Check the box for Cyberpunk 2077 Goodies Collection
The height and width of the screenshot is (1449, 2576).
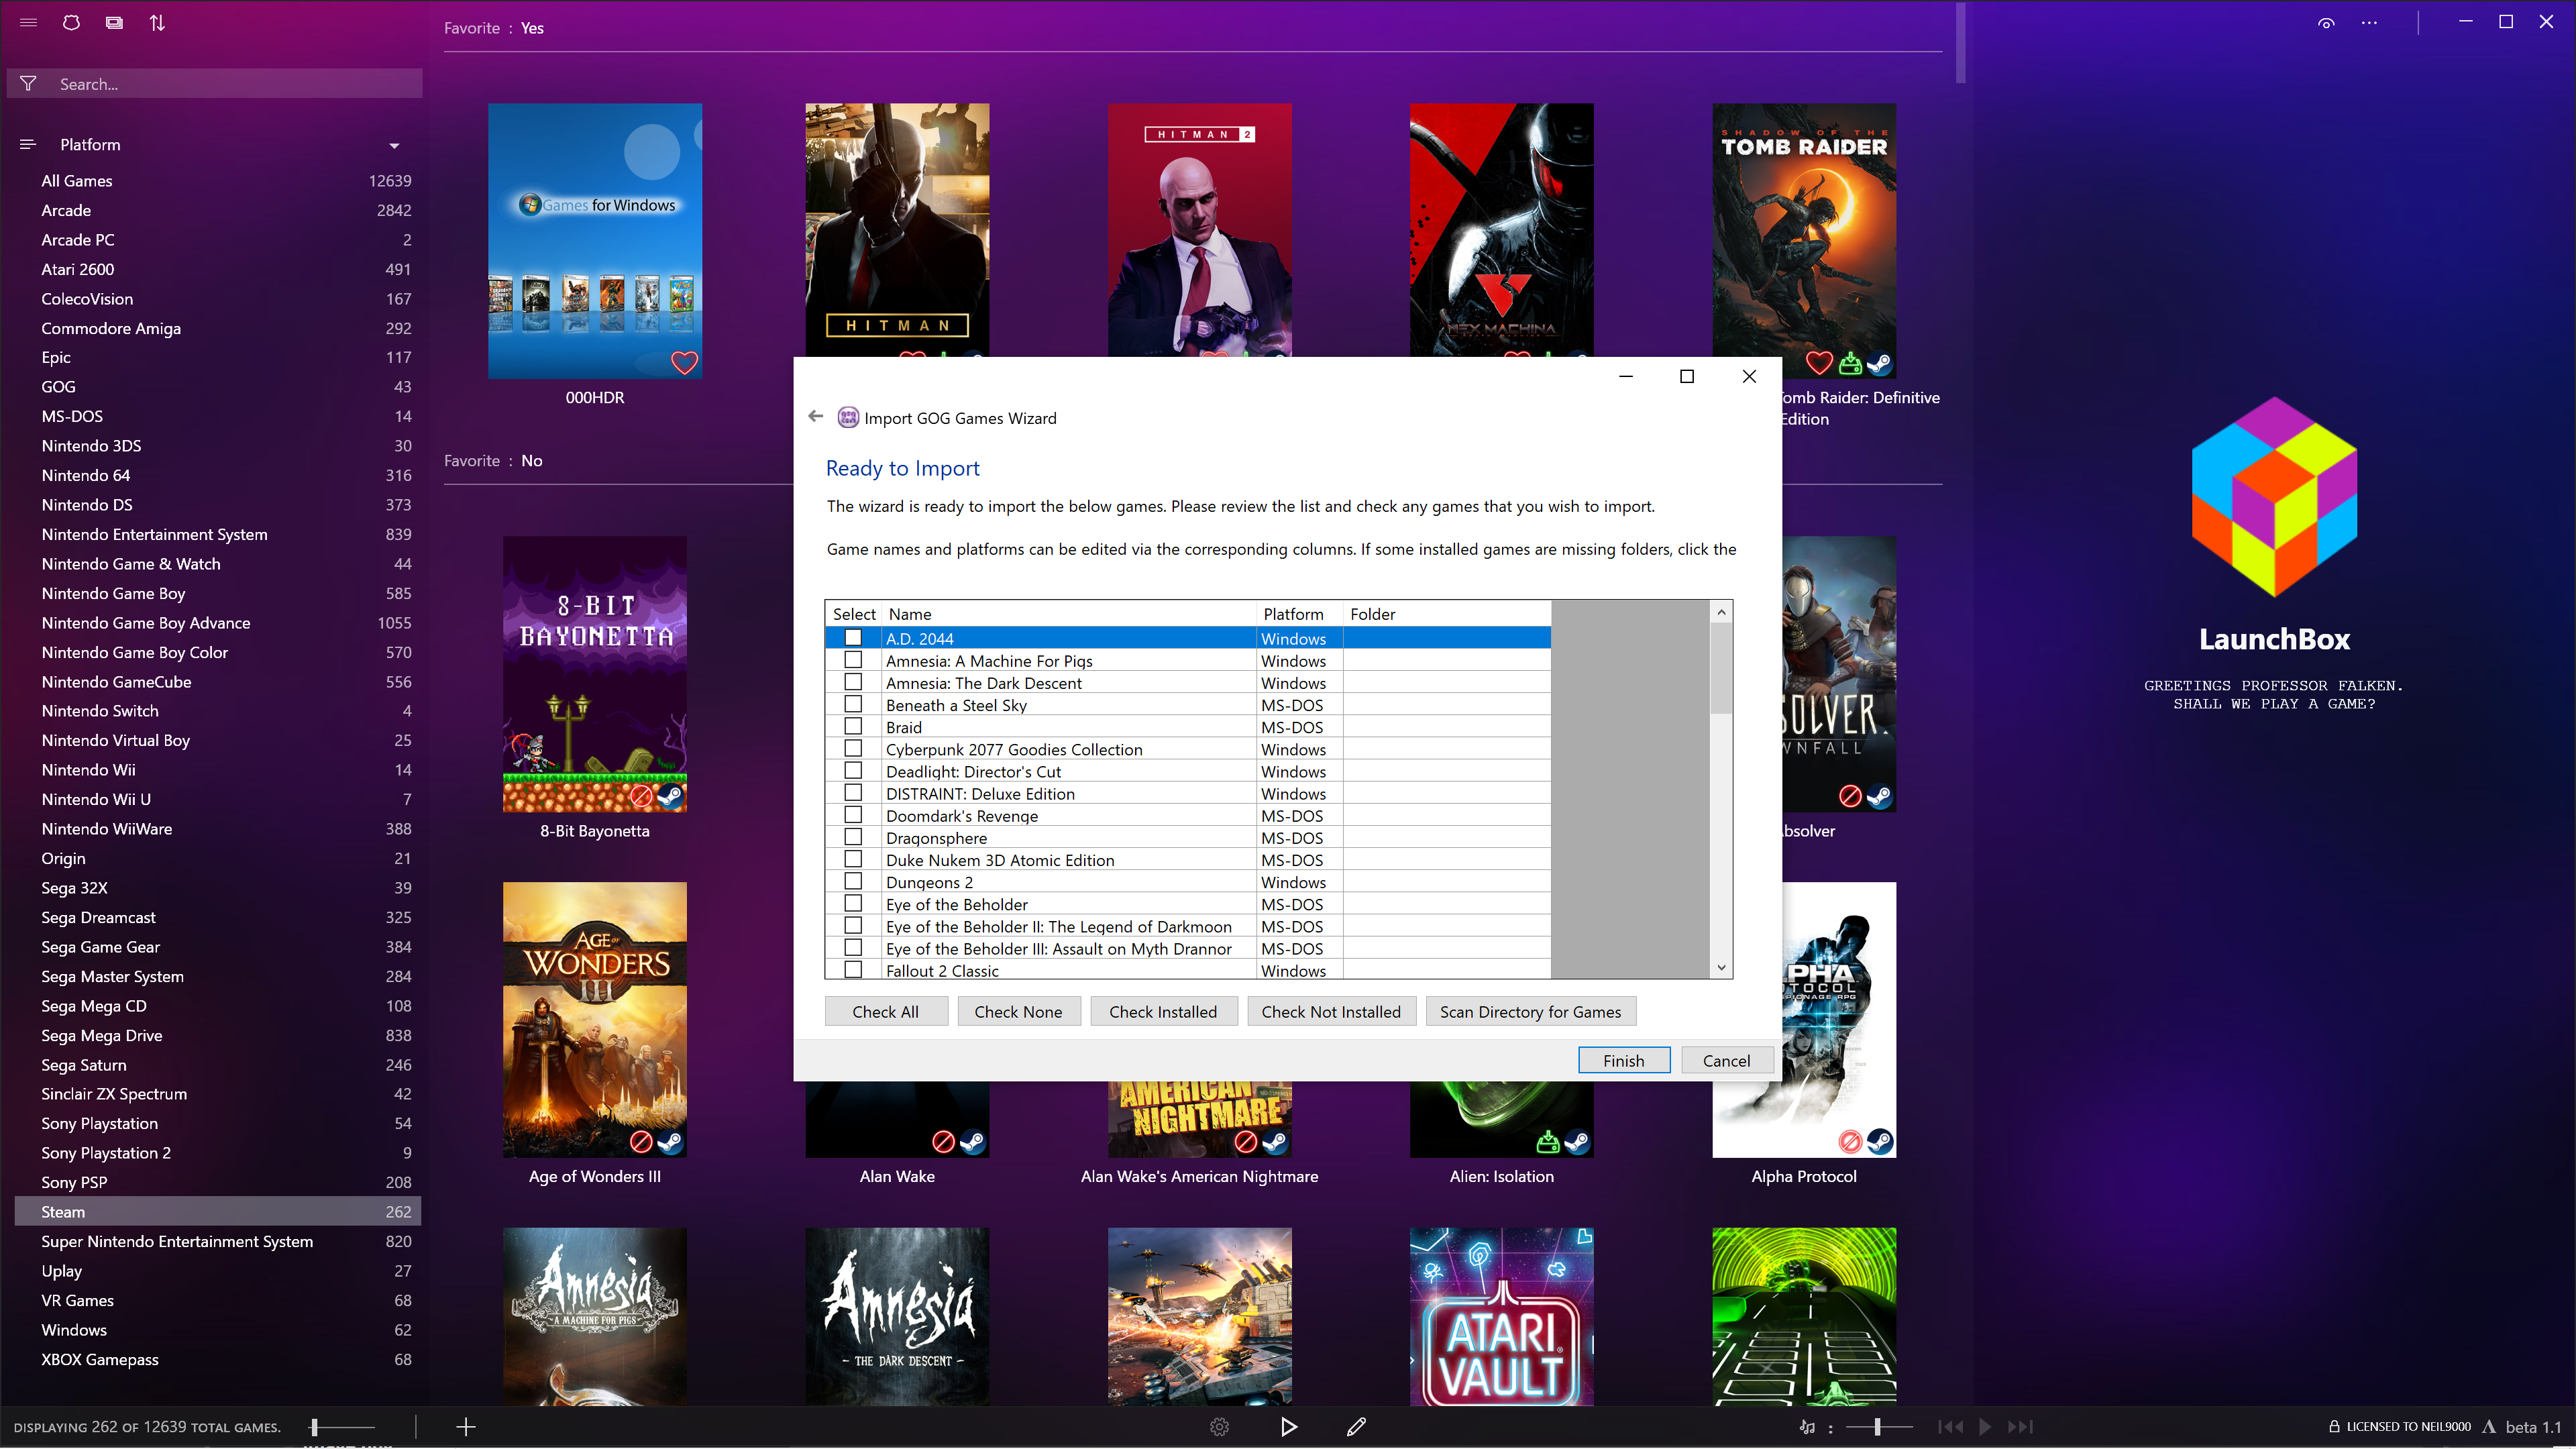[x=853, y=749]
